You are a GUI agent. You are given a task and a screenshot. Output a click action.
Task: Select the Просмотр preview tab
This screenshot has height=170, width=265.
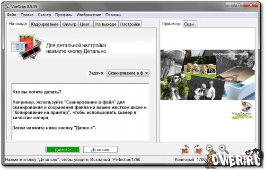[x=171, y=24]
